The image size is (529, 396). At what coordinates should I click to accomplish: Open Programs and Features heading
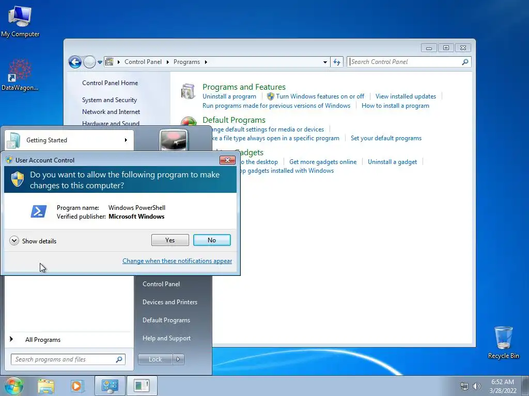coord(244,87)
